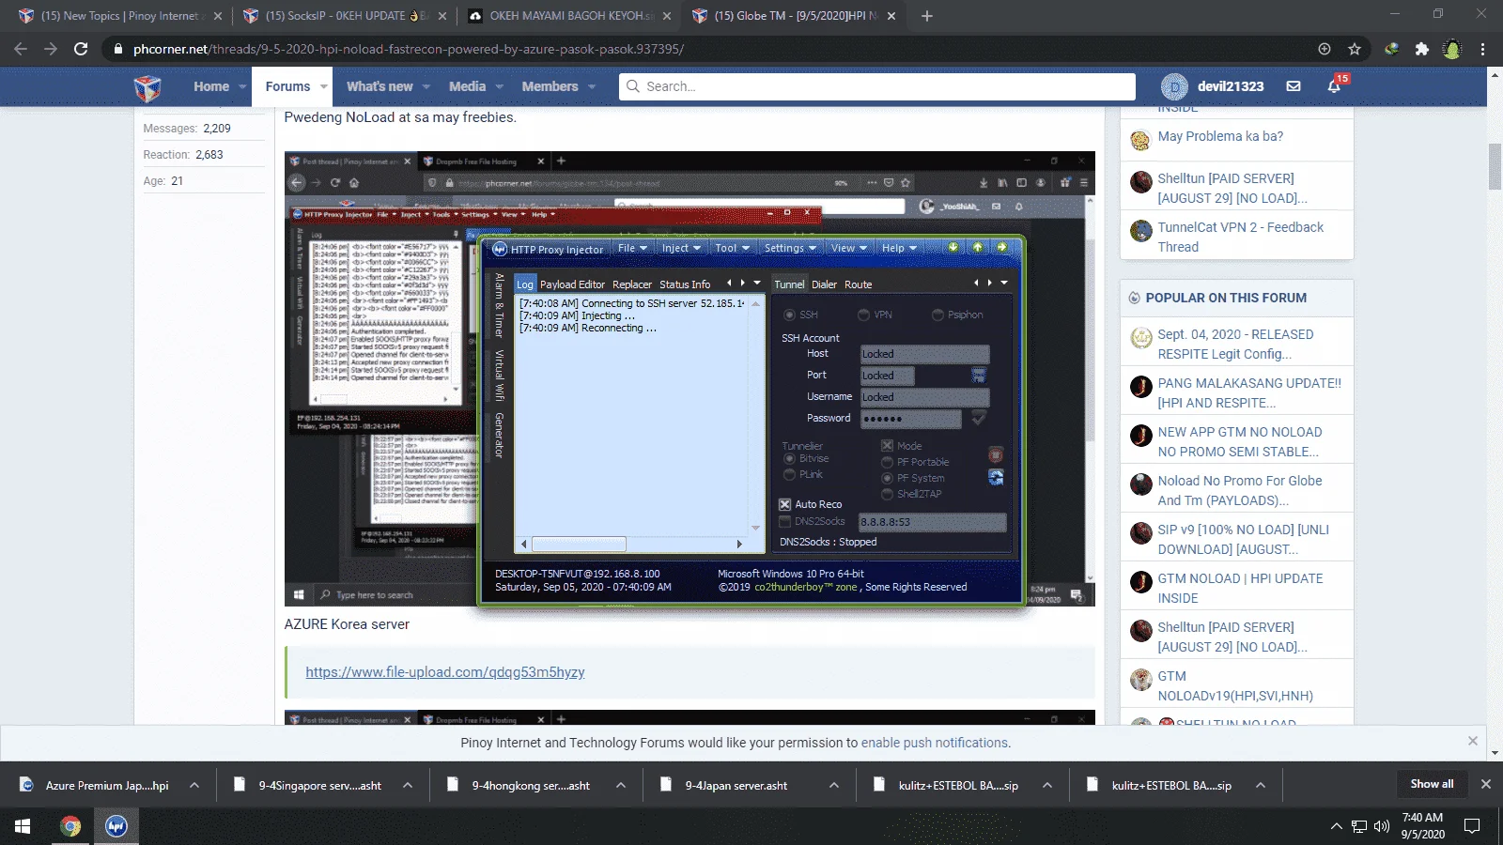Image resolution: width=1503 pixels, height=845 pixels.
Task: Click the checkmark icon beside Password field
Action: coord(979,419)
